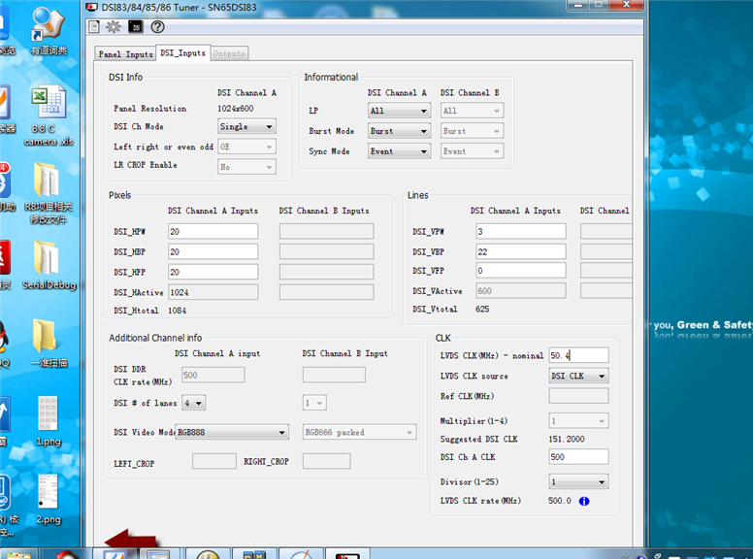Click into the DSI_VBP field showing 22
The width and height of the screenshot is (753, 559).
point(521,251)
